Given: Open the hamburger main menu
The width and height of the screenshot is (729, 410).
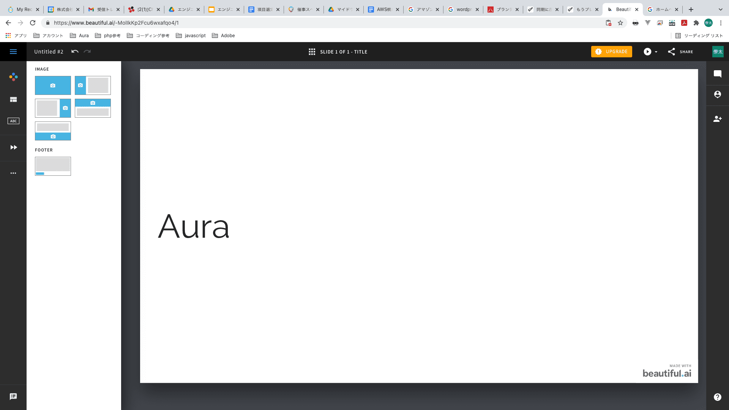Looking at the screenshot, I should (x=13, y=52).
